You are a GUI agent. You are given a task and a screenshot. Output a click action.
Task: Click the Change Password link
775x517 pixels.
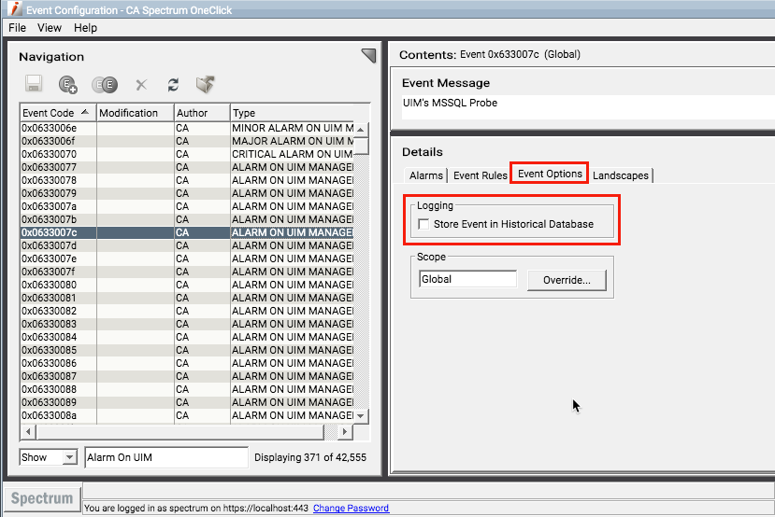click(351, 509)
